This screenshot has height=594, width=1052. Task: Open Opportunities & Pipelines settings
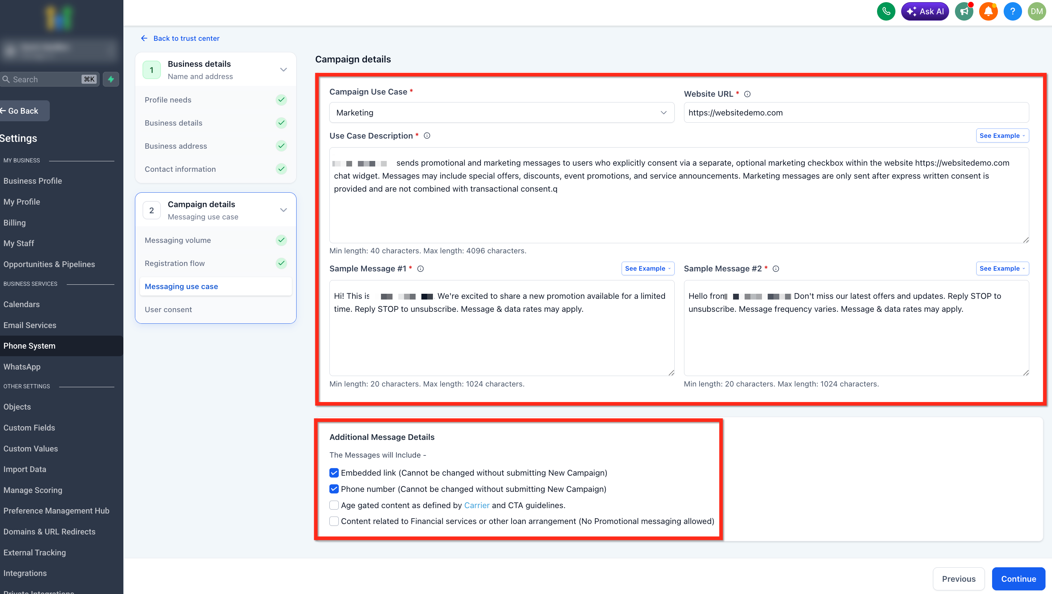point(49,264)
